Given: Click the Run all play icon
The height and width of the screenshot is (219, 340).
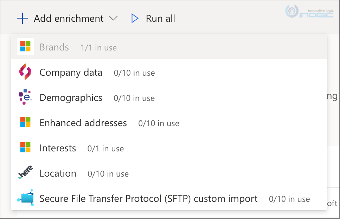Looking at the screenshot, I should coord(135,19).
